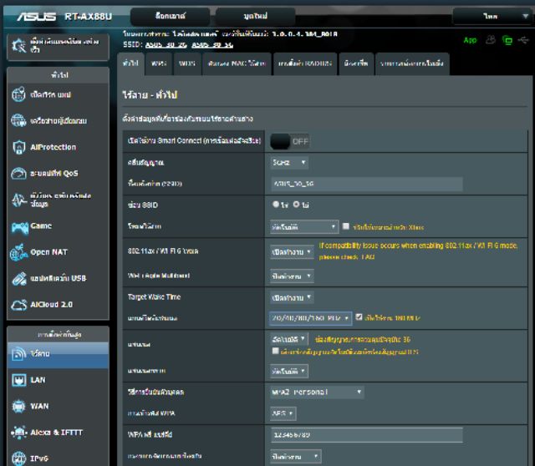Open the 20/40/80/160 MHz bandwidth dropdown

[309, 317]
